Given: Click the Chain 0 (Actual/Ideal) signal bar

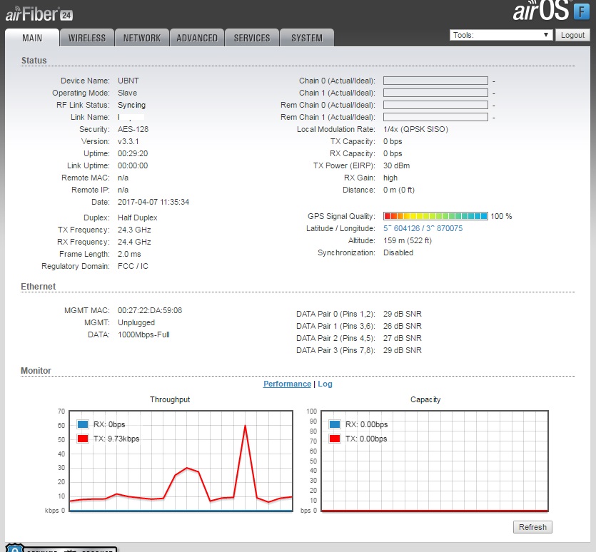Looking at the screenshot, I should (435, 81).
